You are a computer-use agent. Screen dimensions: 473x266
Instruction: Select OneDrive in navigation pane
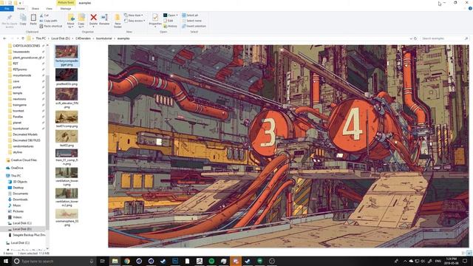[x=17, y=168]
